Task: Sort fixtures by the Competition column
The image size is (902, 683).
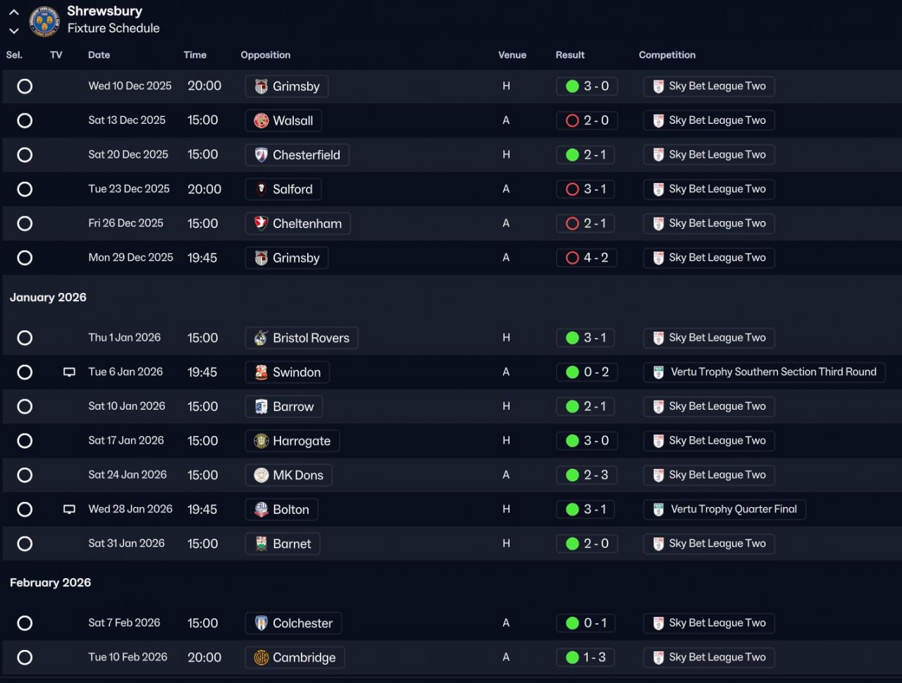Action: (667, 55)
